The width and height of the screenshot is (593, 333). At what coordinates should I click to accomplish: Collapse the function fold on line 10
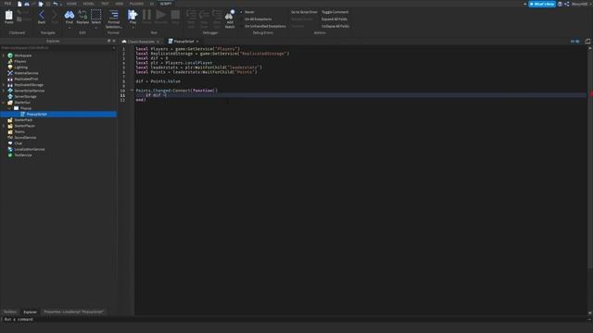tap(132, 91)
